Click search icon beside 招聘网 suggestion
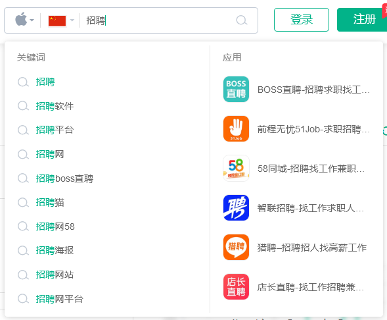Viewport: 387px width, 320px height. coord(23,154)
